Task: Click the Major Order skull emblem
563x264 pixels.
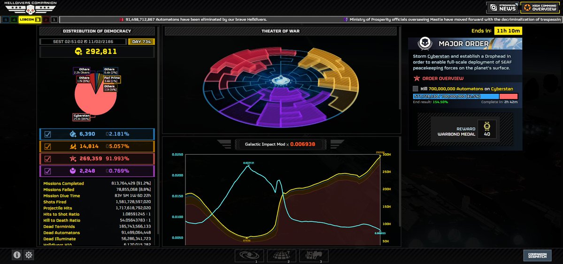Action: coord(425,44)
